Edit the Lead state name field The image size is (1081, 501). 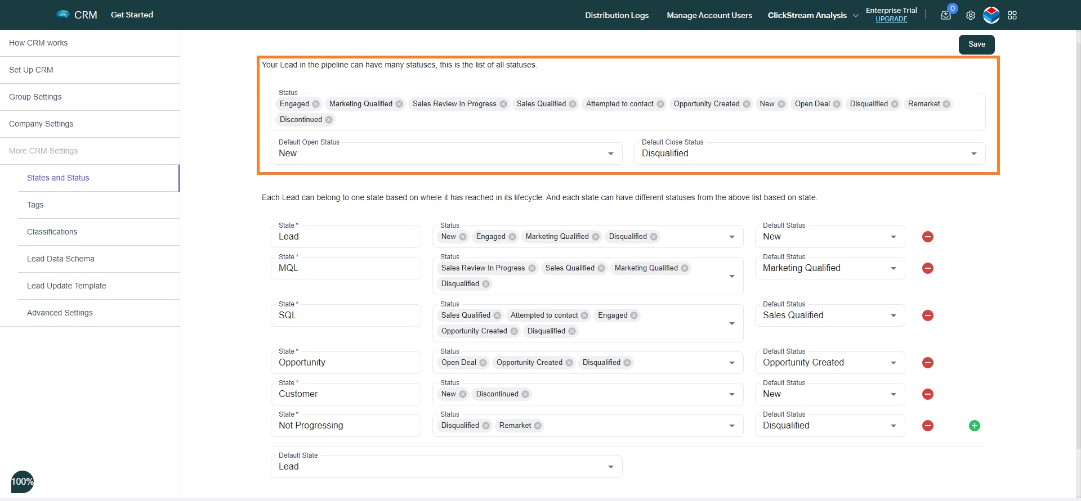coord(346,237)
